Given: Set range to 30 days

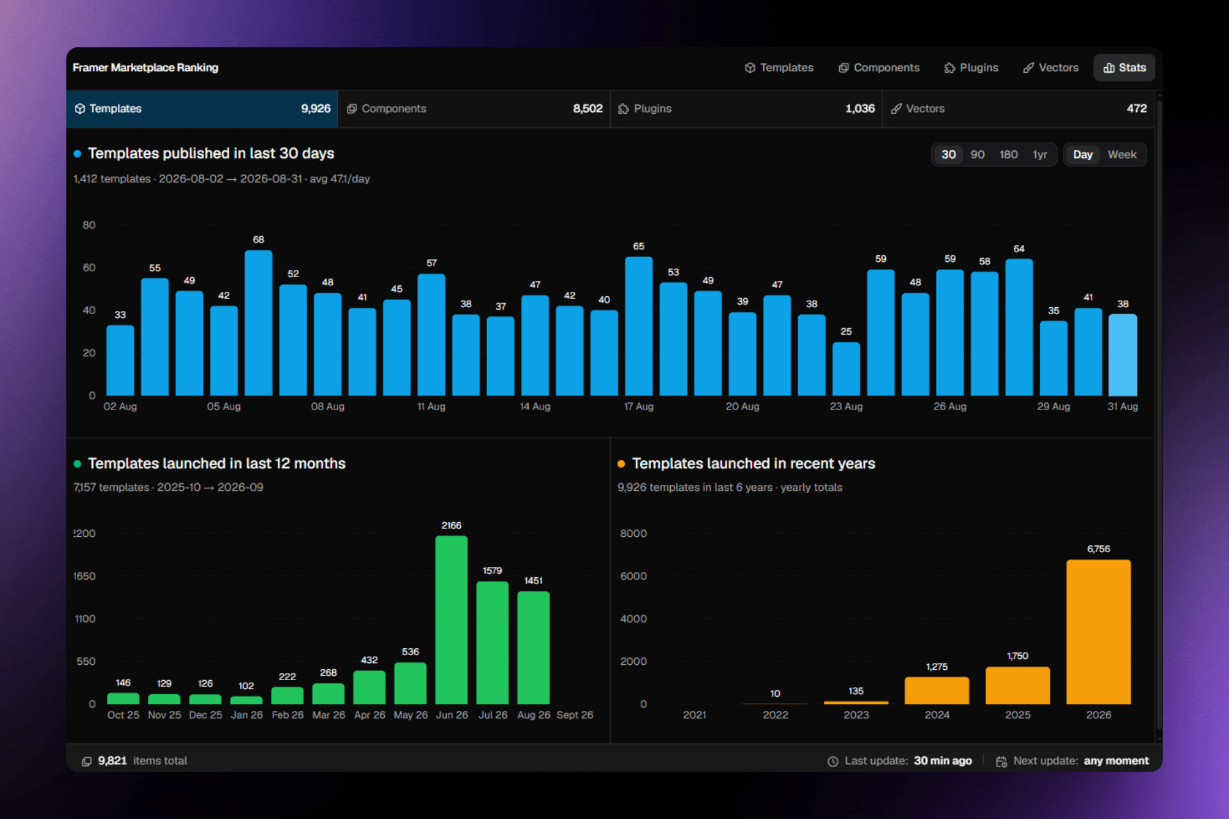Looking at the screenshot, I should pos(949,155).
